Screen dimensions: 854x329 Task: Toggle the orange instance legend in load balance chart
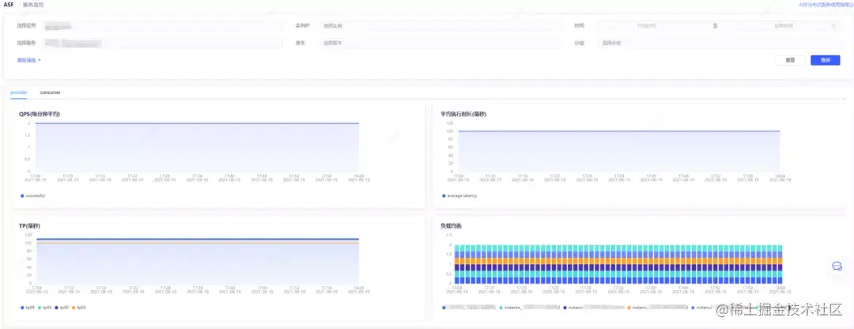pos(658,308)
